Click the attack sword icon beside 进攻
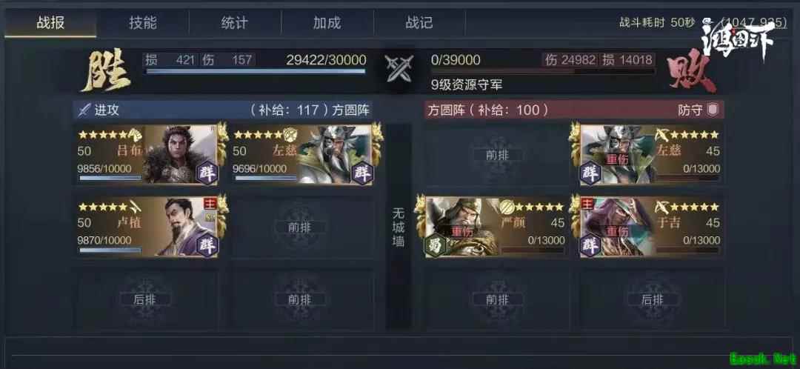This screenshot has height=369, width=800. [84, 110]
